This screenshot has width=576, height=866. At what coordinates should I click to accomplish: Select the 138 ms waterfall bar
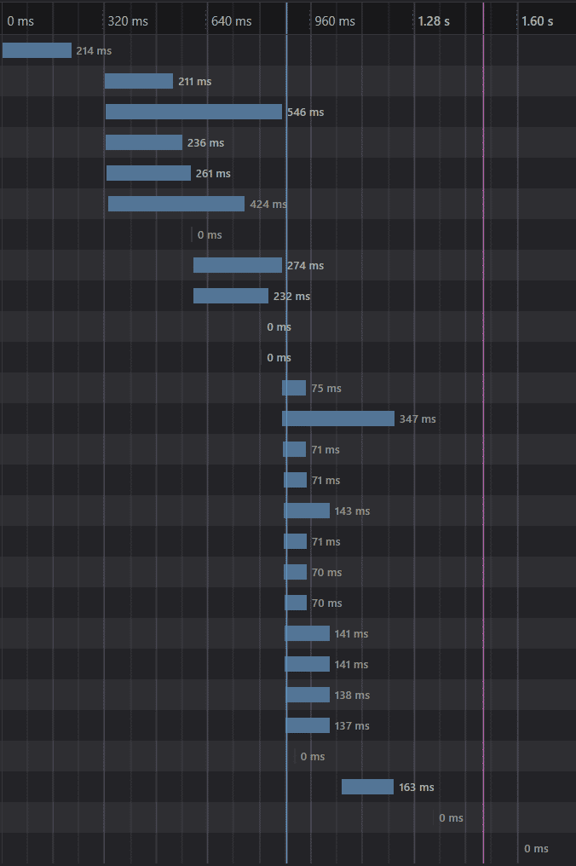tap(308, 695)
